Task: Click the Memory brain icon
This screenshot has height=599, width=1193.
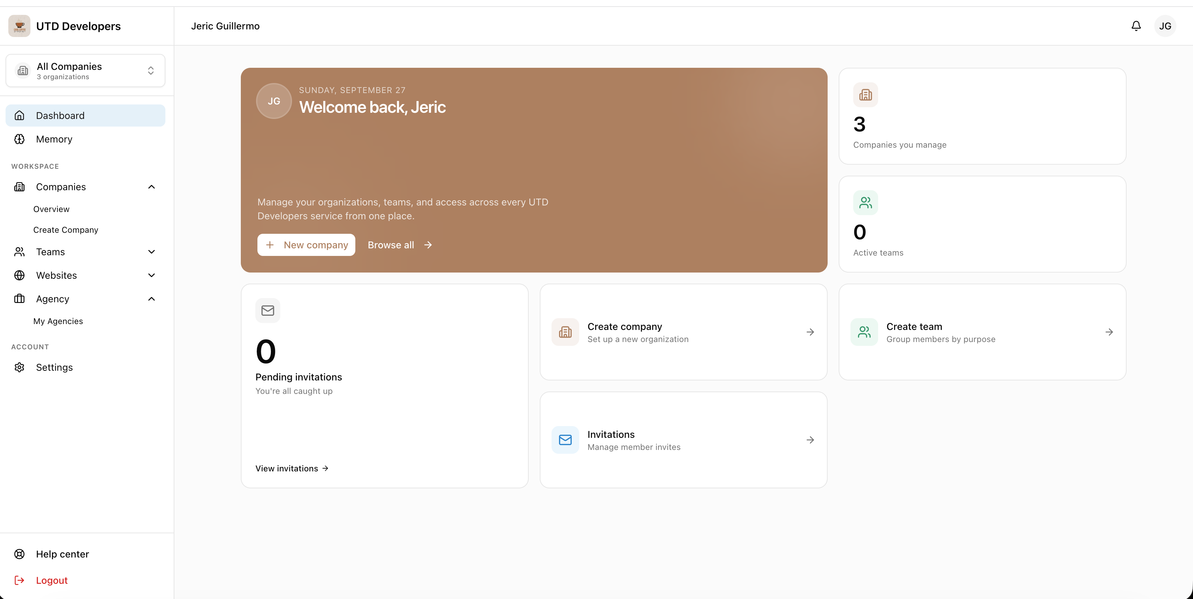Action: pos(19,139)
